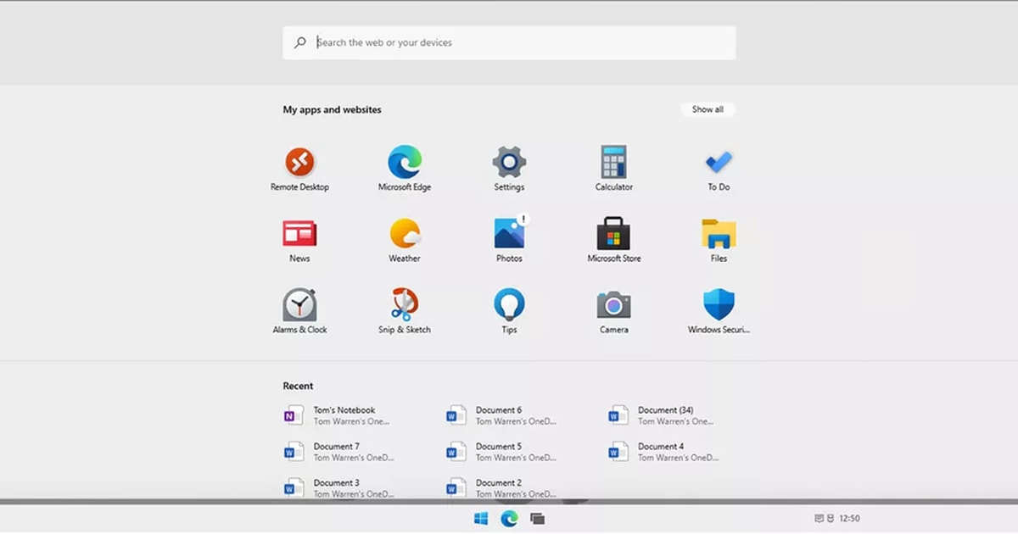
Task: Open the Settings app
Action: pyautogui.click(x=509, y=169)
